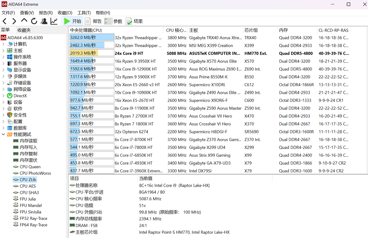The height and width of the screenshot is (238, 368).
Task: Click the 3262.0 MB/秒 result bar
Action: [92, 38]
